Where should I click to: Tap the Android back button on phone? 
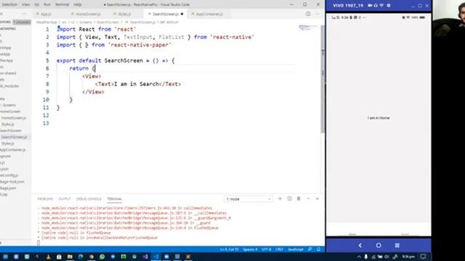point(360,245)
